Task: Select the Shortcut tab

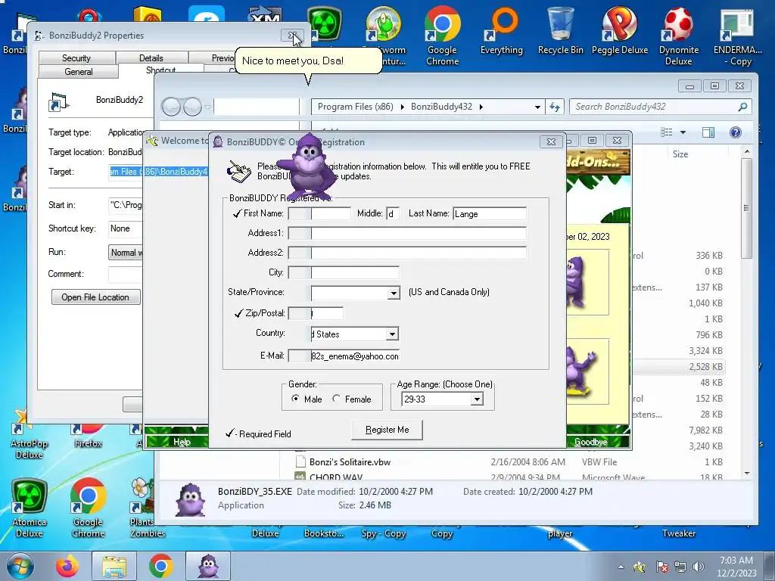Action: coord(160,70)
